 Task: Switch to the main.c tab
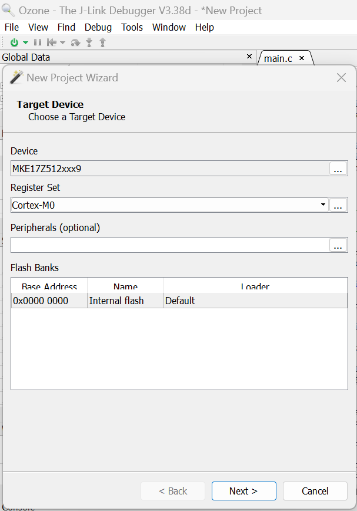(278, 58)
